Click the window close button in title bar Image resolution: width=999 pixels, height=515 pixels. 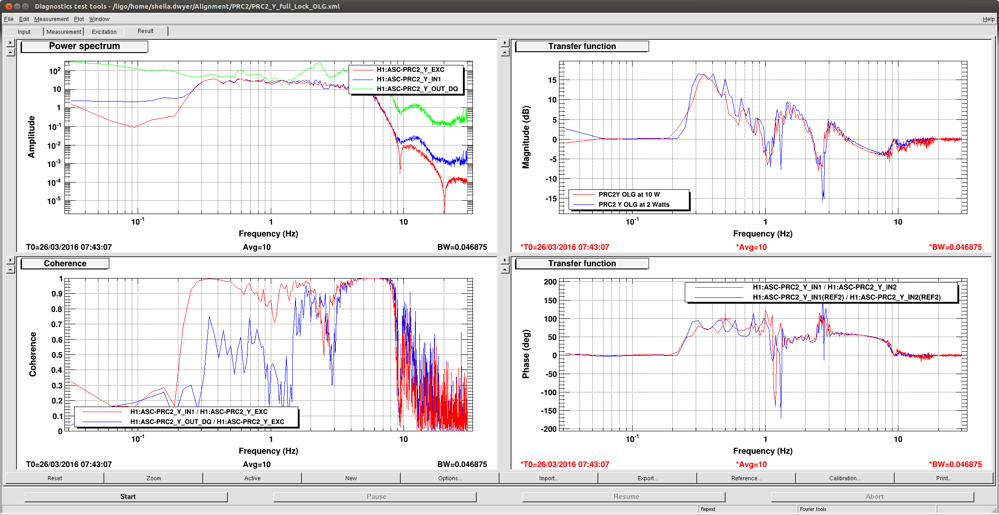(8, 6)
